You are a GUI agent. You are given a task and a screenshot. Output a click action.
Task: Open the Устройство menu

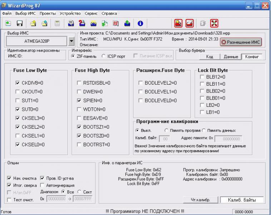70,13
